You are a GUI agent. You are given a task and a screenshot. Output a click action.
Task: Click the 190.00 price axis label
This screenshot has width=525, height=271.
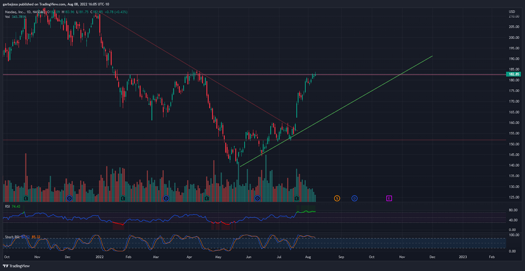click(x=514, y=59)
